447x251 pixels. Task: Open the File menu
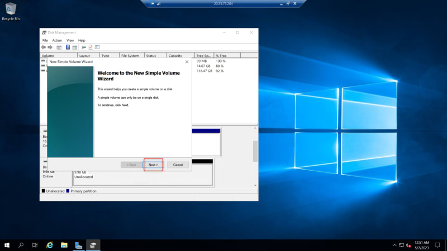click(x=45, y=40)
